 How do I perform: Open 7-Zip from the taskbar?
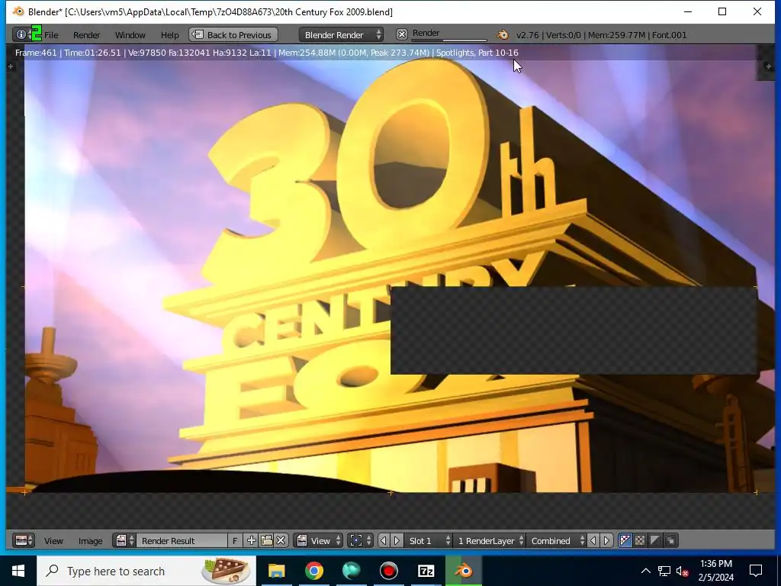click(426, 571)
